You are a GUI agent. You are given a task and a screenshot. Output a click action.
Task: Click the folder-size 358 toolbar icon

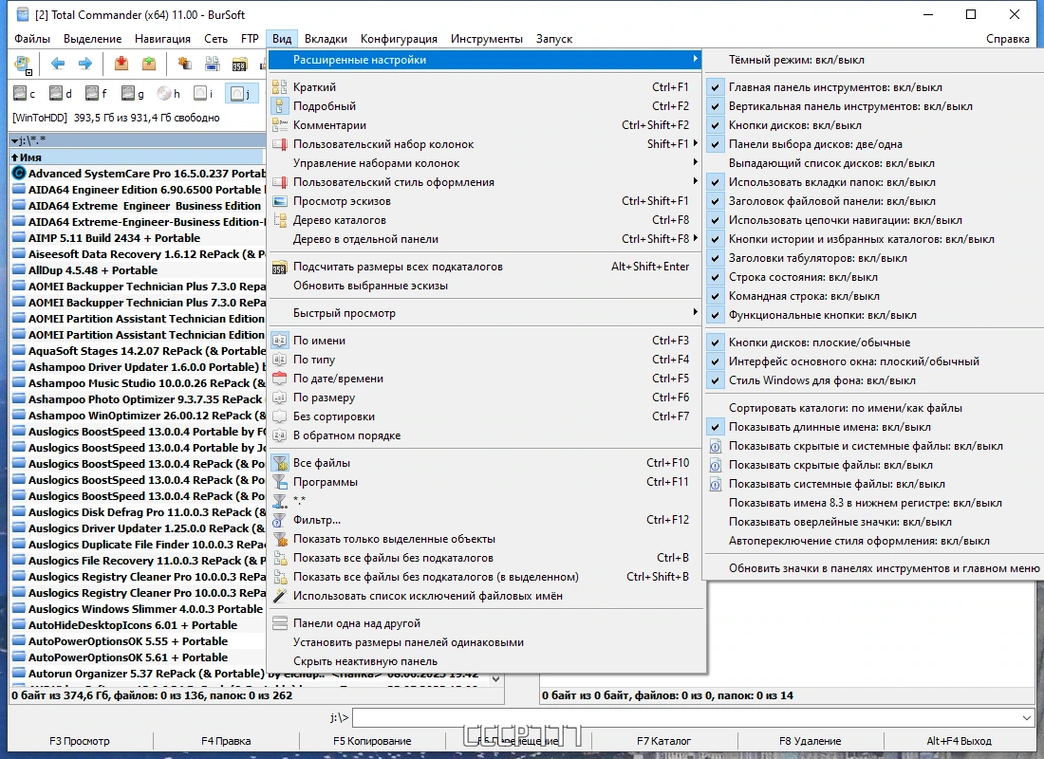240,64
